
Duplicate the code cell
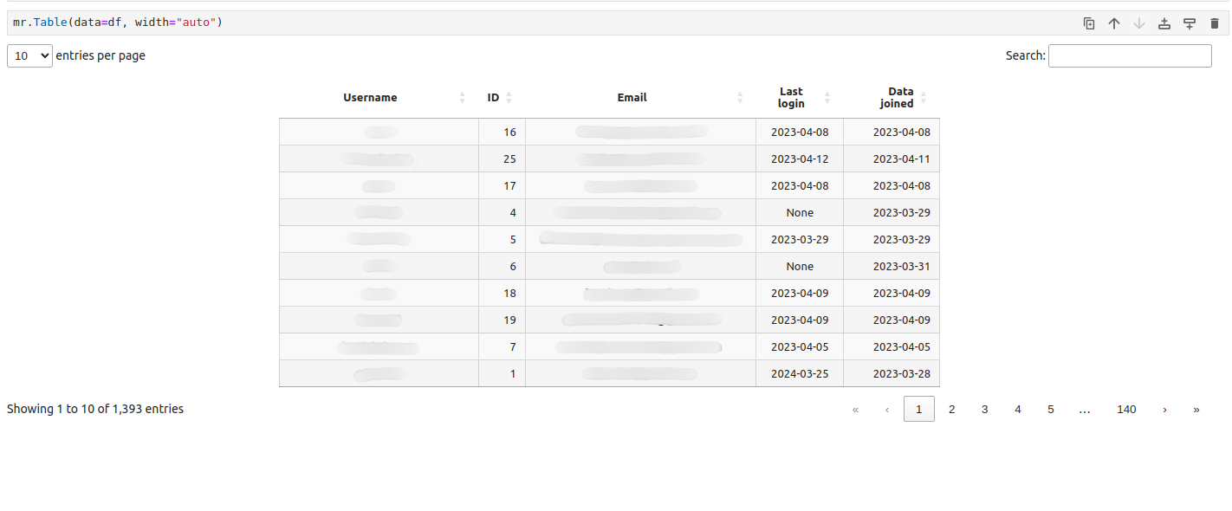(1089, 23)
